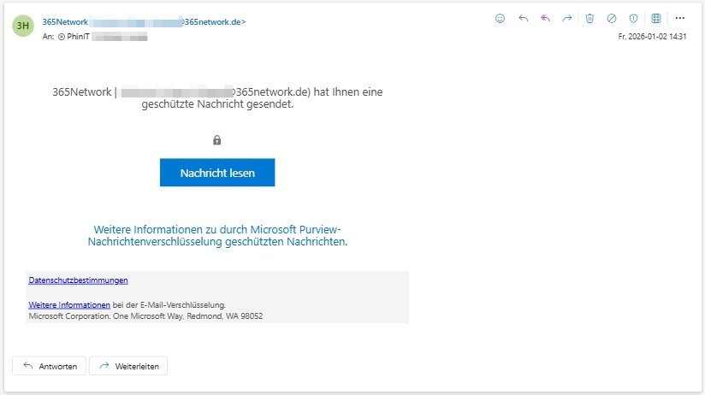Click the Forward arrow icon in toolbar
The width and height of the screenshot is (705, 395).
coord(566,18)
